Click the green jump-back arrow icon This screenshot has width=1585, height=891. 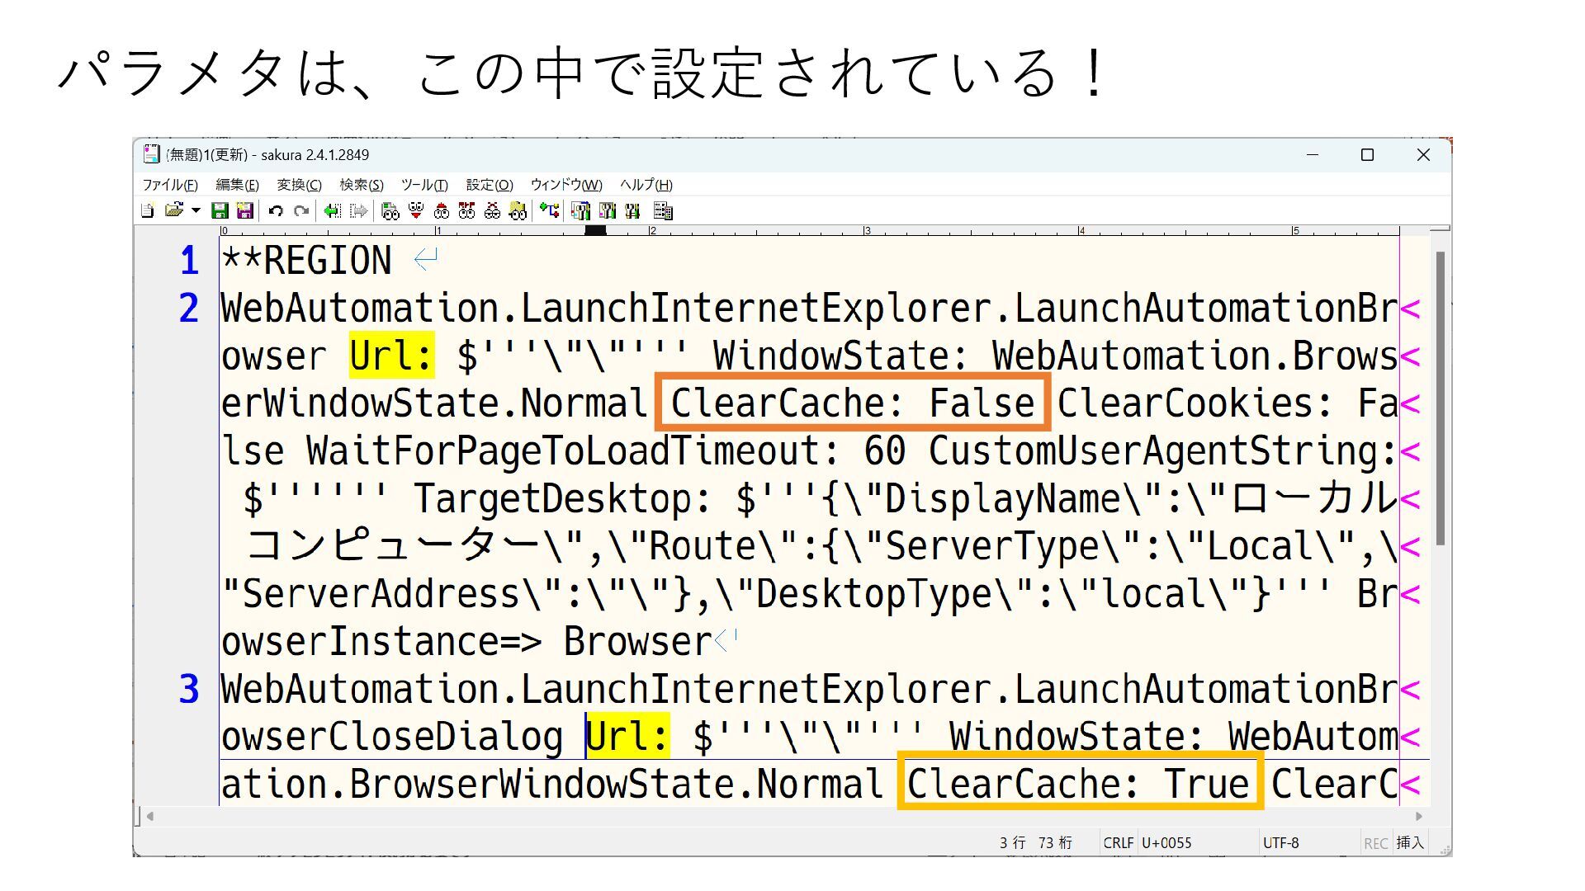pos(332,210)
